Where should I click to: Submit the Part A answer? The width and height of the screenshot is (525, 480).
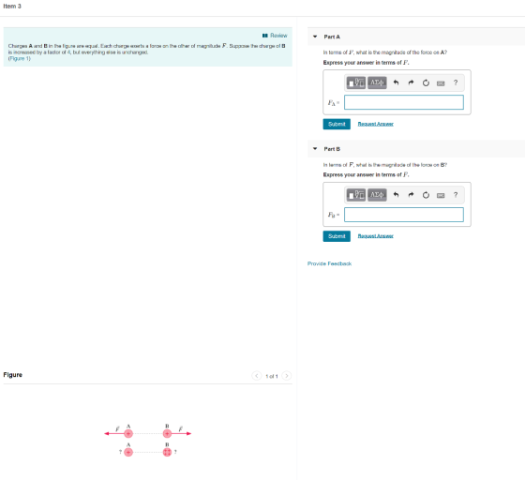click(x=337, y=124)
